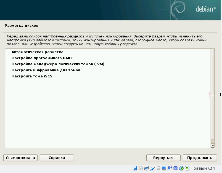Click the shared folders status icon
The width and height of the screenshot is (222, 173).
point(158,168)
